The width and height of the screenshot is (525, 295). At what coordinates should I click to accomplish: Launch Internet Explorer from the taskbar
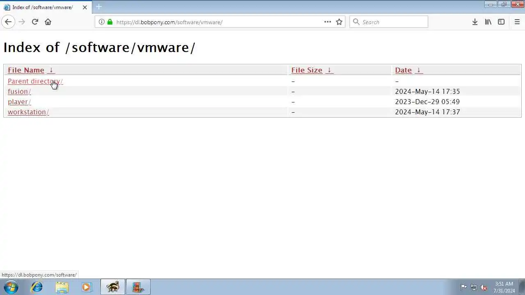pos(37,287)
